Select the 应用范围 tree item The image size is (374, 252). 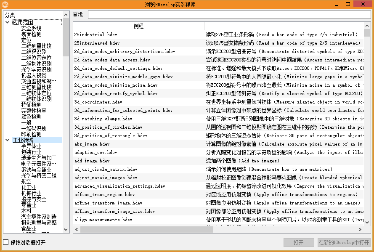point(37,22)
